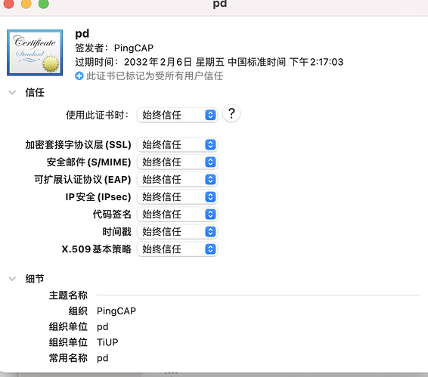Open the IP 安全 (IPsec) dropdown
The height and width of the screenshot is (377, 428).
[177, 197]
